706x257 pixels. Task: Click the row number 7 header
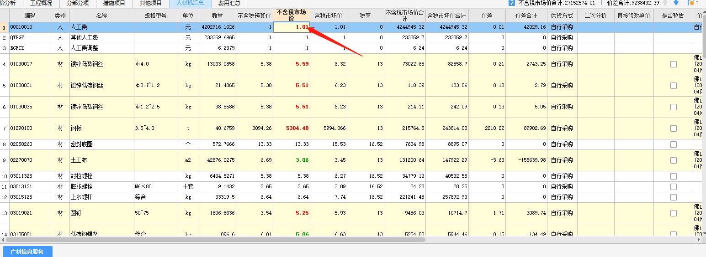5,128
